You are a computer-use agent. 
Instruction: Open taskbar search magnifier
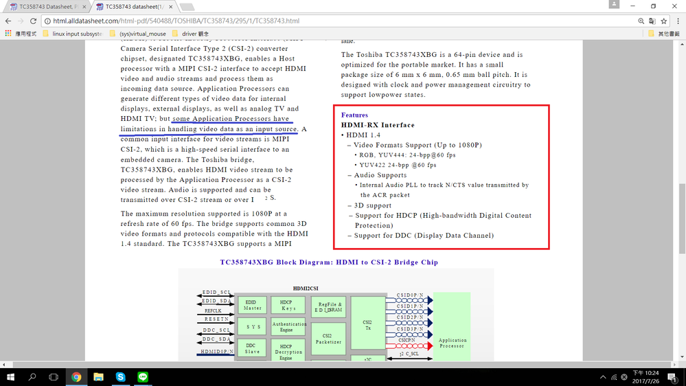point(32,377)
